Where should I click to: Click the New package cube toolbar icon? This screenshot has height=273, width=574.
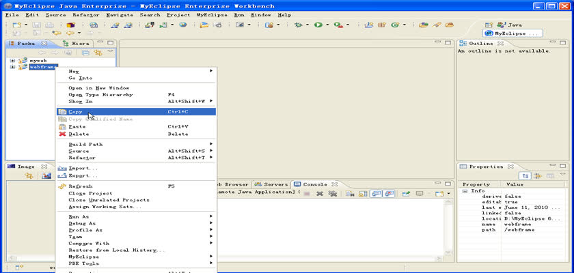(70, 25)
